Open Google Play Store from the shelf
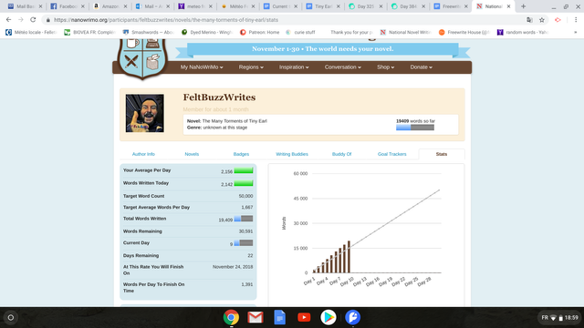The height and width of the screenshot is (328, 584). (328, 317)
